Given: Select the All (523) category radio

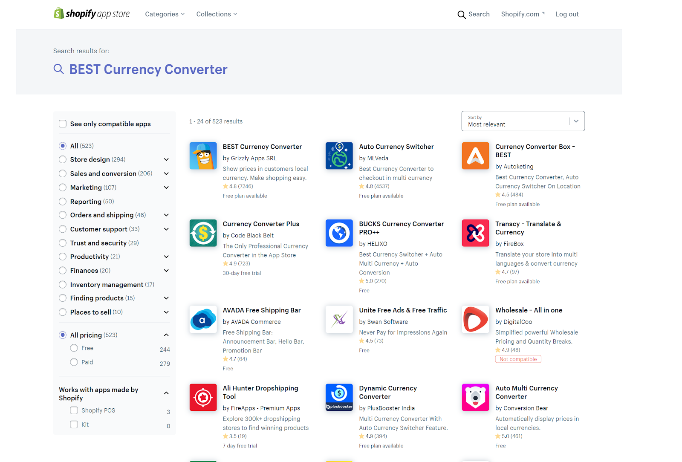Looking at the screenshot, I should click(x=63, y=146).
